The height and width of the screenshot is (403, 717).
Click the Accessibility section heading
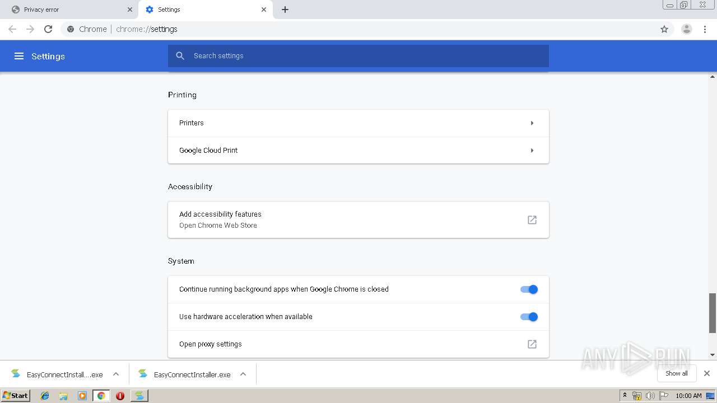point(190,187)
